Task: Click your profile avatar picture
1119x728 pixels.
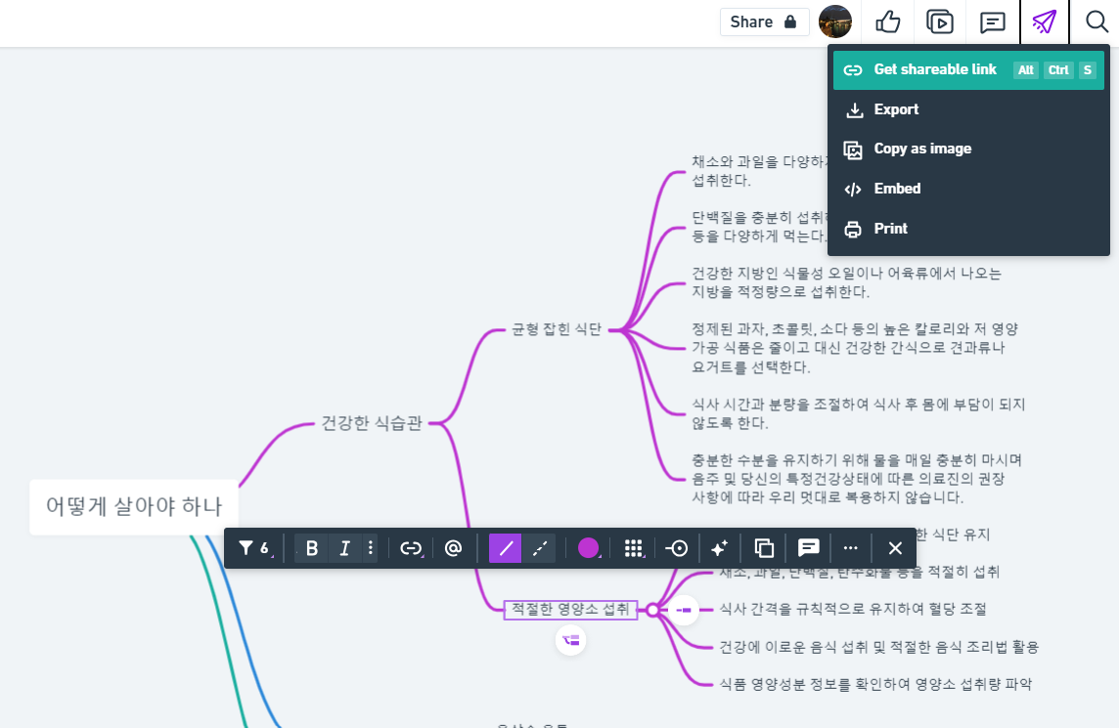Action: click(x=835, y=21)
